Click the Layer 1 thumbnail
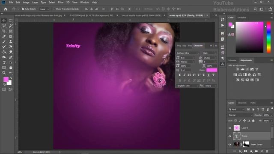274x154 pixels. pos(237,128)
